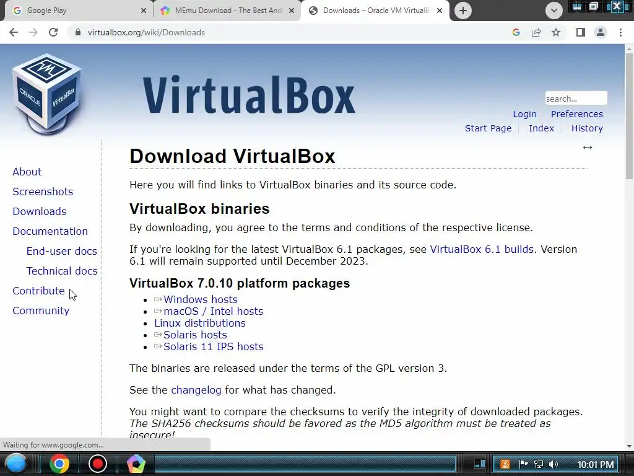
Task: Open the tab search dropdown arrow
Action: point(554,11)
